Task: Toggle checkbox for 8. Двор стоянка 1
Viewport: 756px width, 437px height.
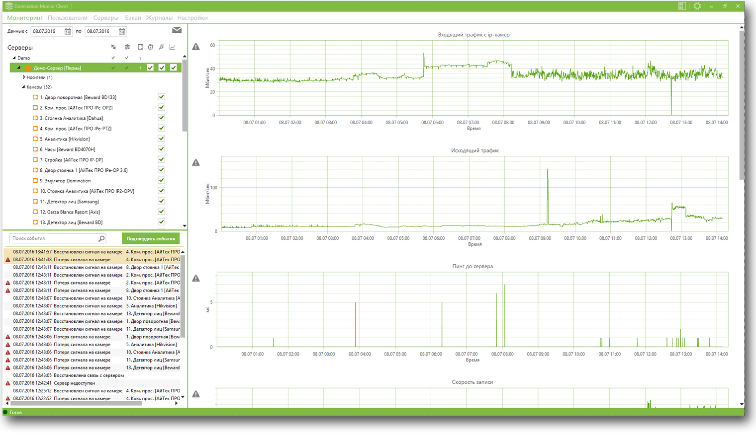Action: pyautogui.click(x=162, y=170)
